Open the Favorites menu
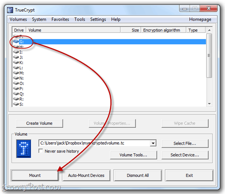This screenshot has height=194, width=225. pyautogui.click(x=60, y=19)
